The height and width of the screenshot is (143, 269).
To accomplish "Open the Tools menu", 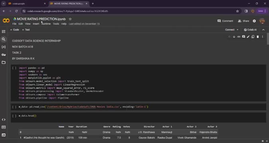I will point(56,24).
